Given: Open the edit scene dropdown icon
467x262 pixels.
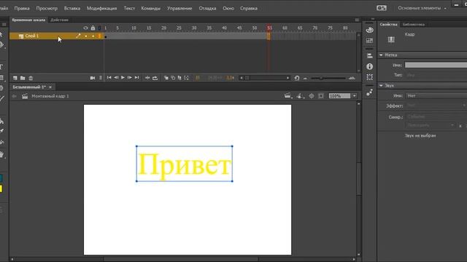Looking at the screenshot, I should 287,95.
